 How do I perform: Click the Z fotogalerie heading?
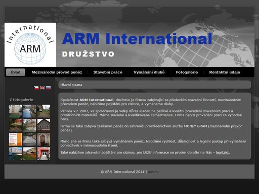21,100
